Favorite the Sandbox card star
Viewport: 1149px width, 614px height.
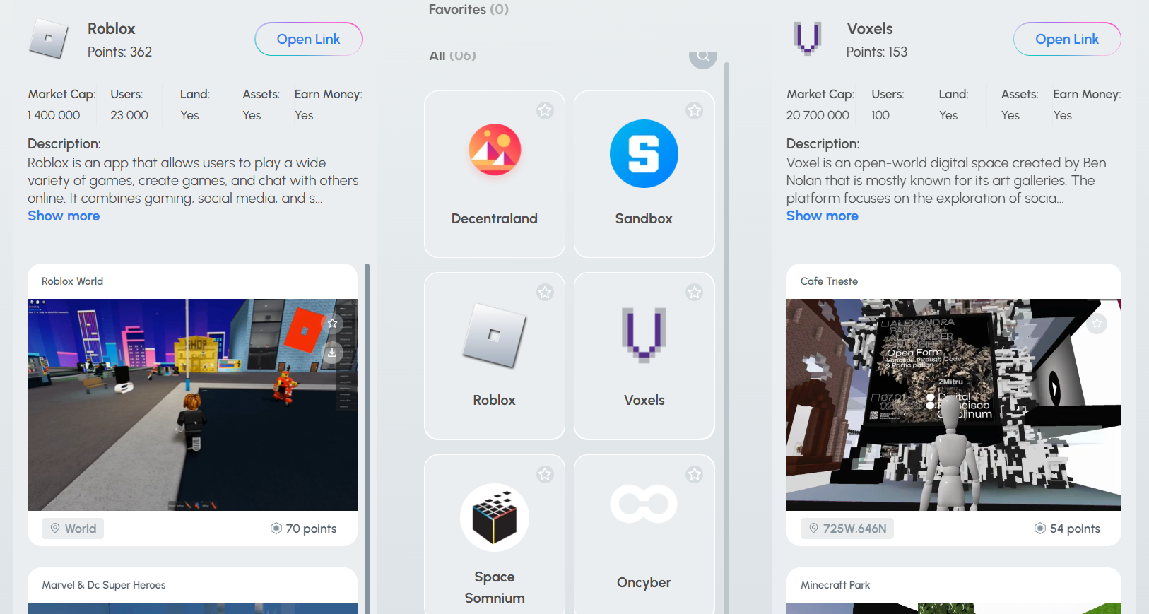click(695, 110)
